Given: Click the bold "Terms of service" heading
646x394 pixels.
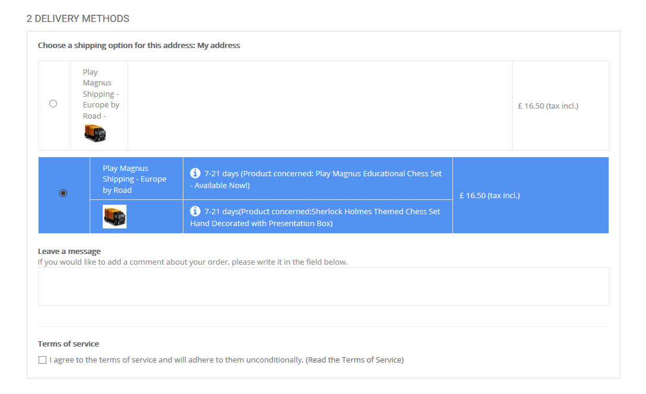Looking at the screenshot, I should (68, 344).
